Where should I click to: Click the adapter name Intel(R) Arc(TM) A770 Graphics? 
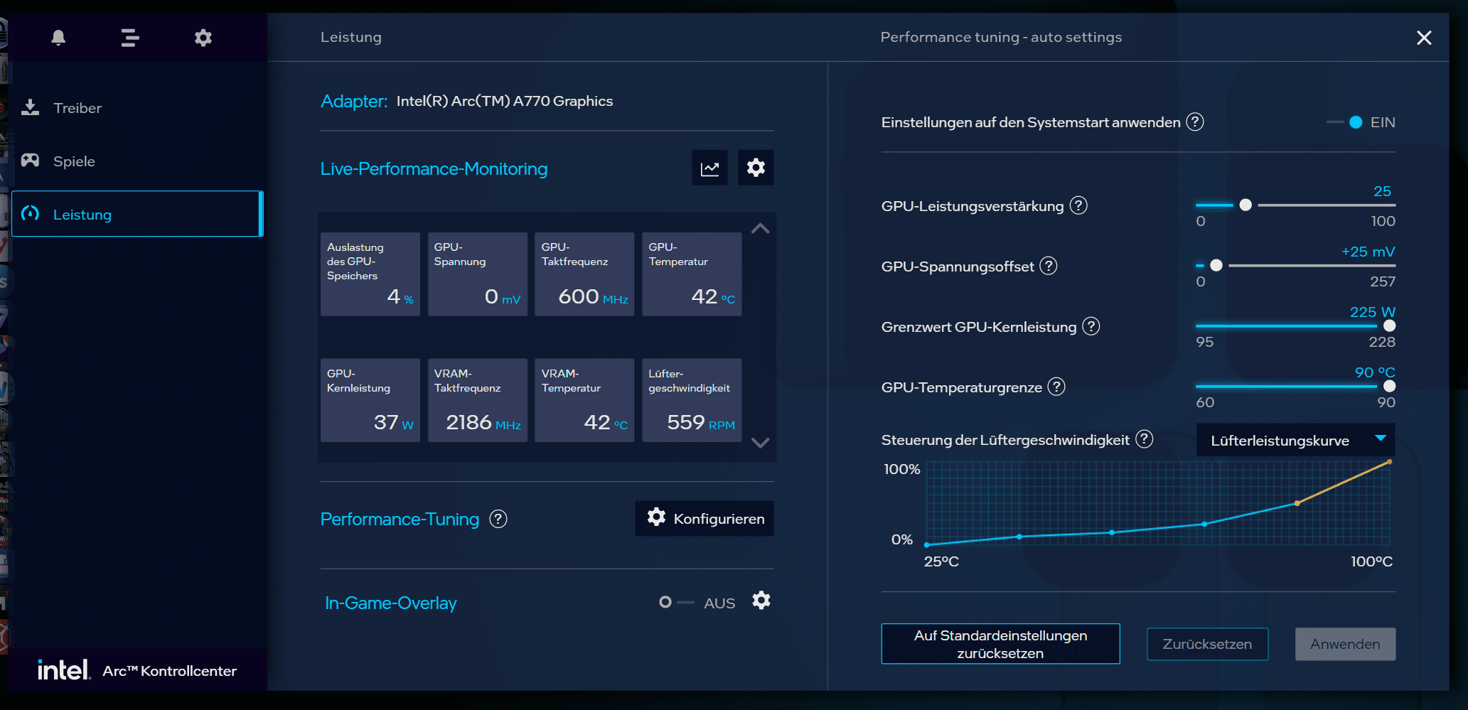tap(505, 101)
